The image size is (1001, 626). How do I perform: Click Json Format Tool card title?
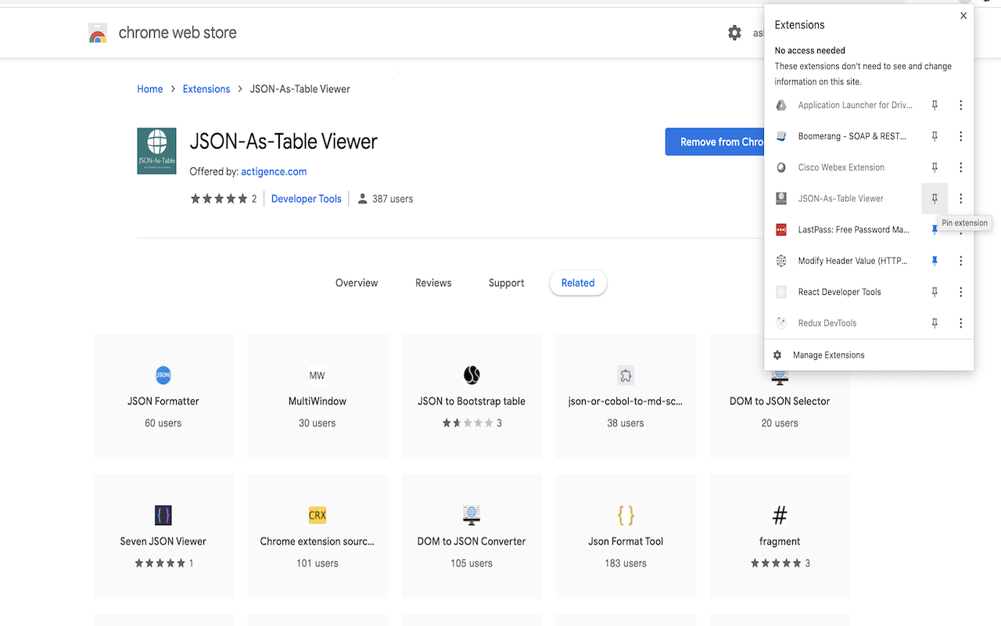click(x=626, y=541)
